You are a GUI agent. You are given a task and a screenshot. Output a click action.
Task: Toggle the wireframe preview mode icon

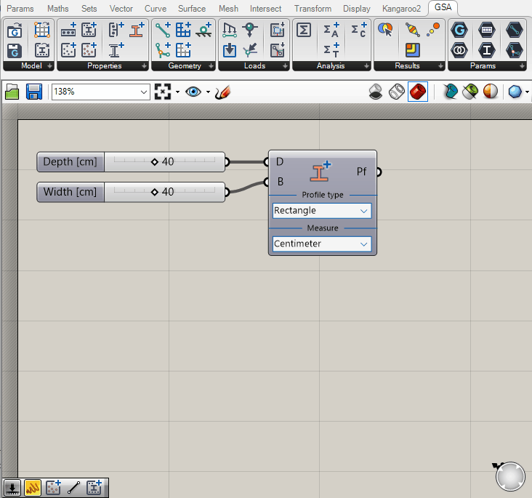point(397,92)
